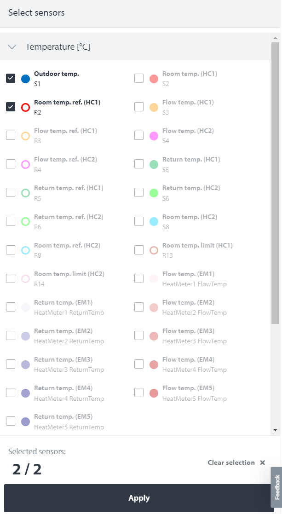Click the X icon next to Clear selection
The height and width of the screenshot is (514, 282).
coord(263,462)
